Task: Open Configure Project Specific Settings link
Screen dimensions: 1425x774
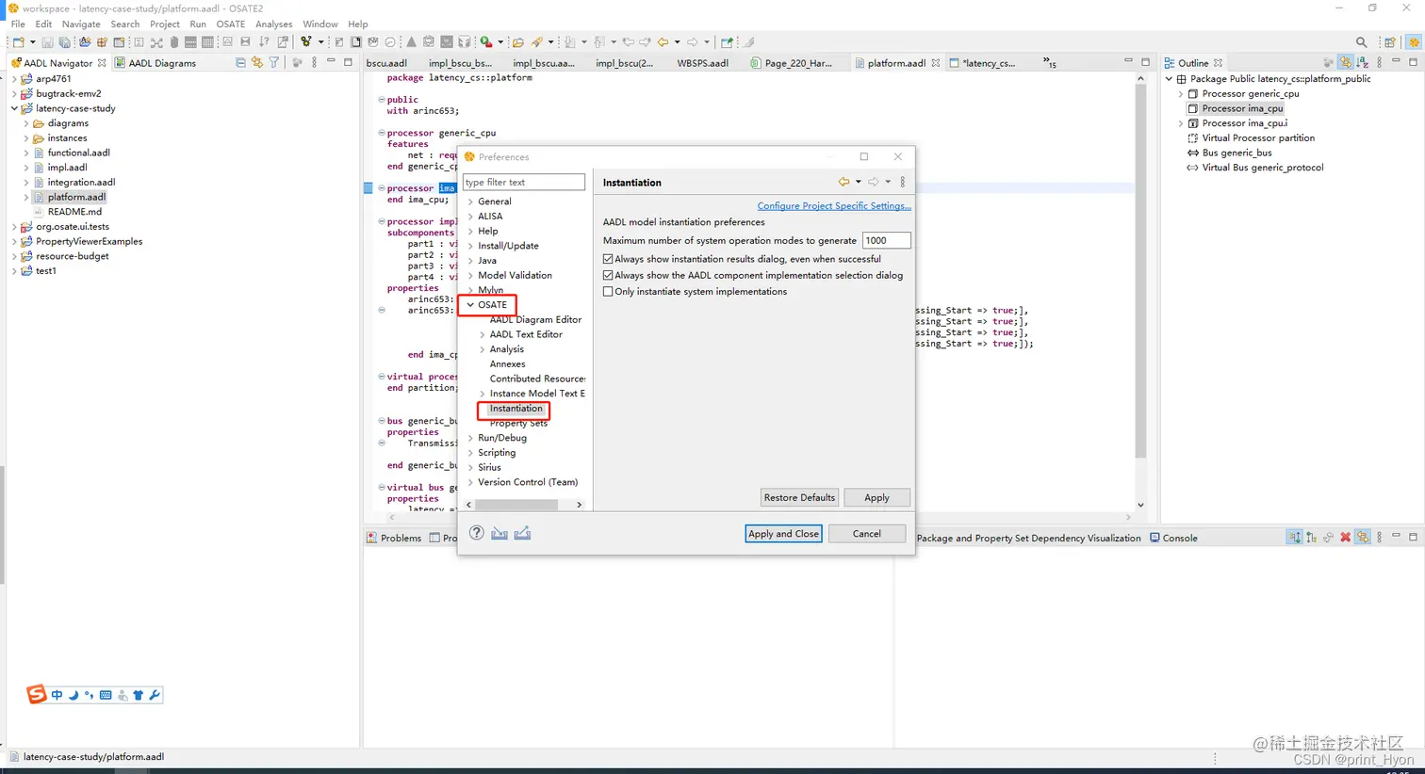Action: (834, 205)
